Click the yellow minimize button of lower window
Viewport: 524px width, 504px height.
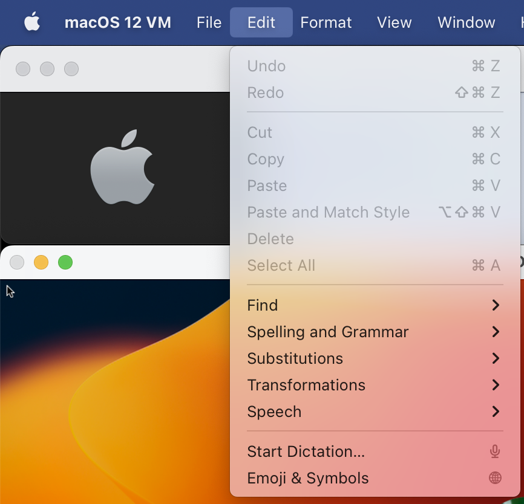(41, 262)
